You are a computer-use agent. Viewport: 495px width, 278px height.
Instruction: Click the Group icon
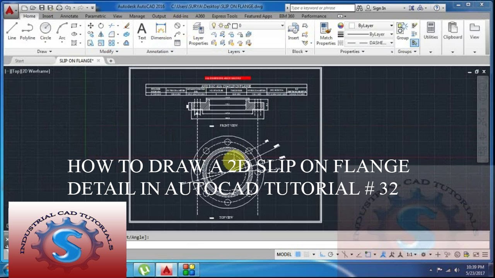[x=402, y=31]
